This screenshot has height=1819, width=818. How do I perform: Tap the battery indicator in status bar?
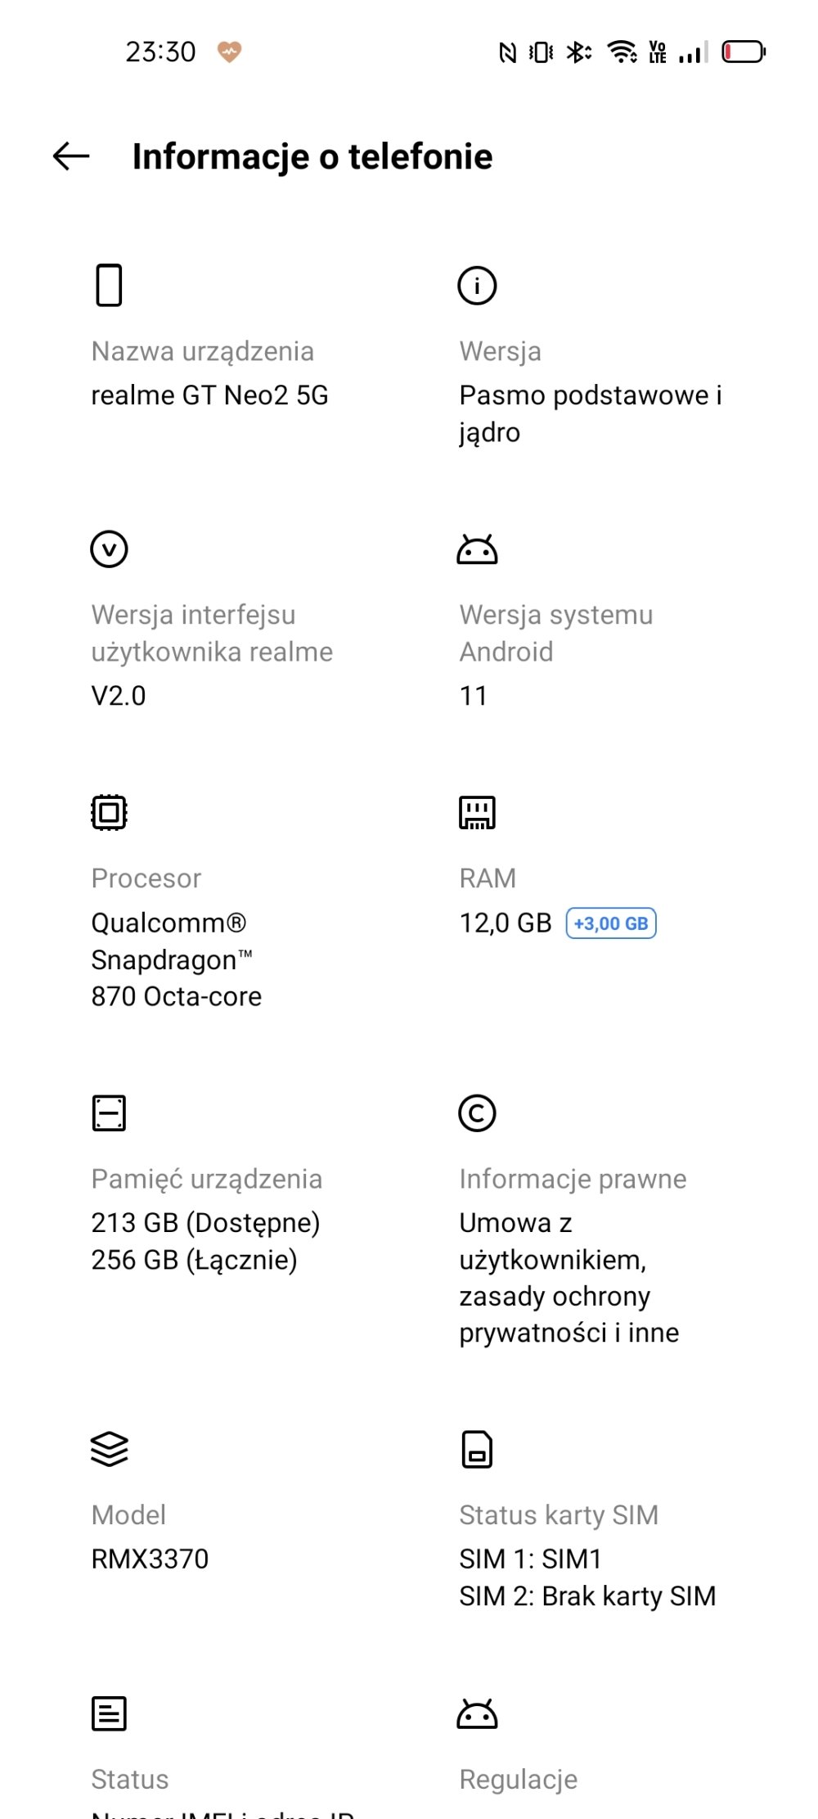click(x=743, y=52)
